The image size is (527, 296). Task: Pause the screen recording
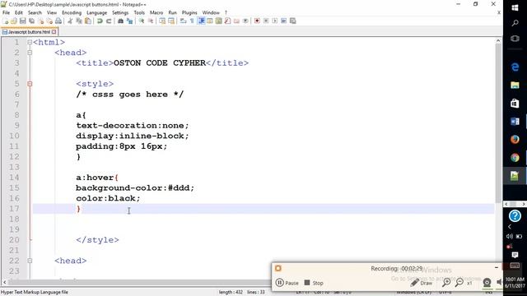pyautogui.click(x=287, y=283)
